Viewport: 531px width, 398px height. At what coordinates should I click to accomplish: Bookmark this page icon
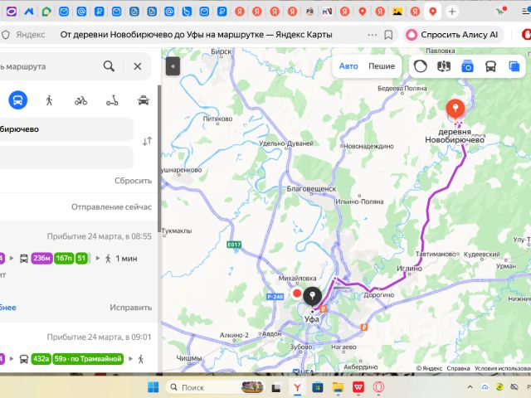click(x=388, y=35)
